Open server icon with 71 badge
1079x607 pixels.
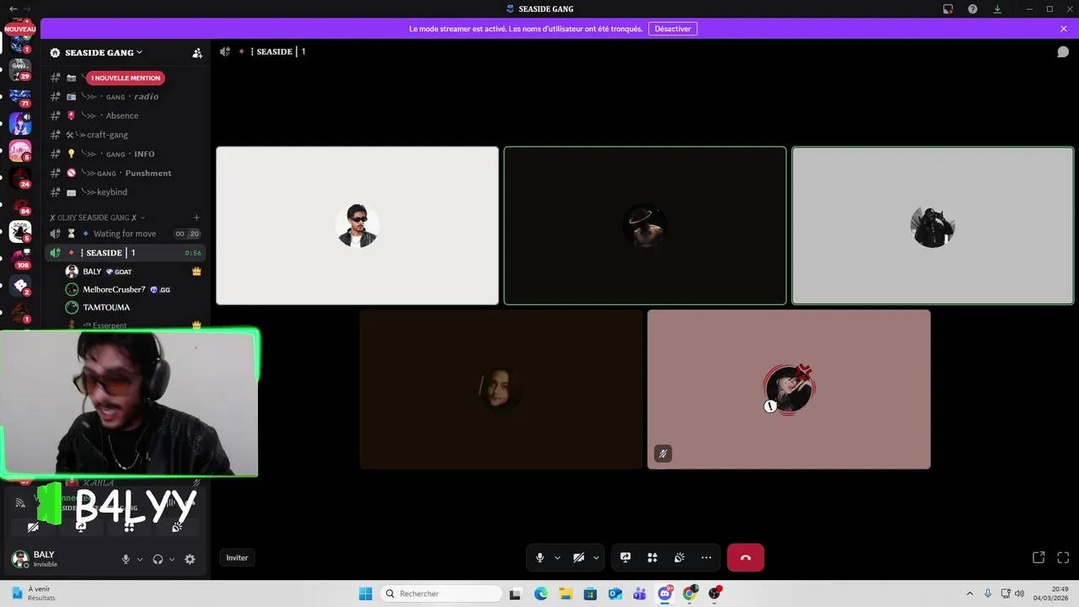20,96
